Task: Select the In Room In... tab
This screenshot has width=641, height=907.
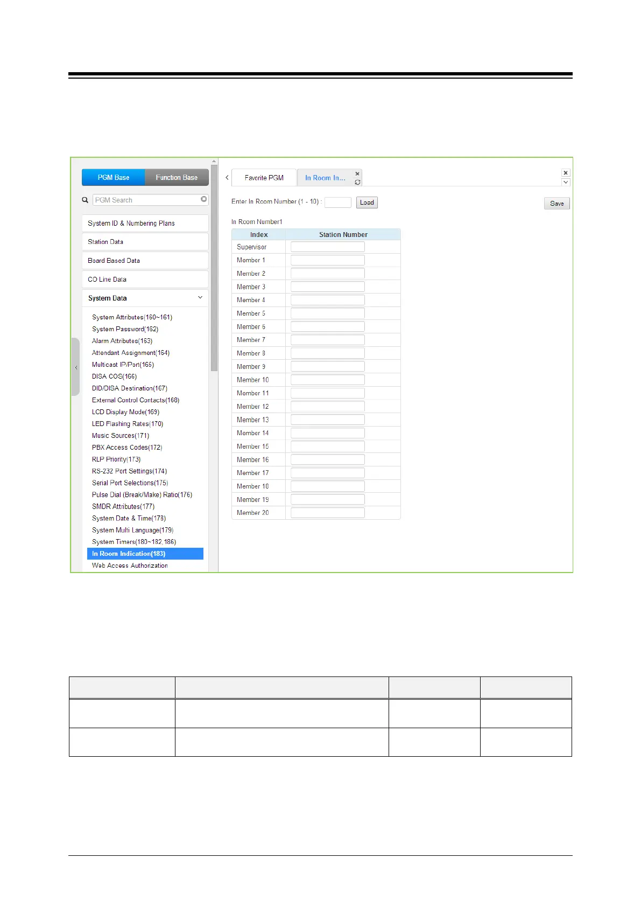Action: 325,178
